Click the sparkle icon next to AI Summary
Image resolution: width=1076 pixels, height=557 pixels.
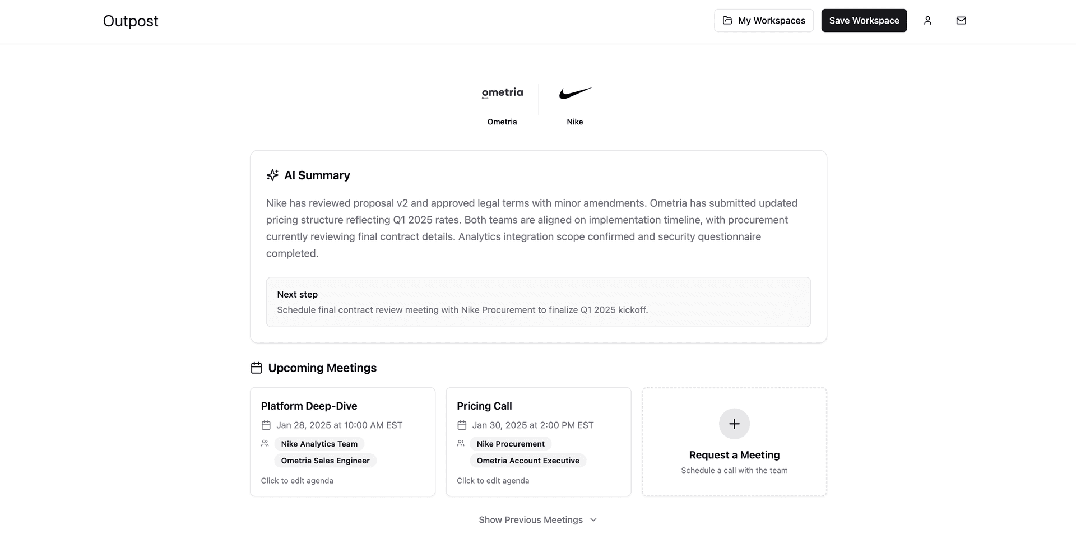pos(272,175)
